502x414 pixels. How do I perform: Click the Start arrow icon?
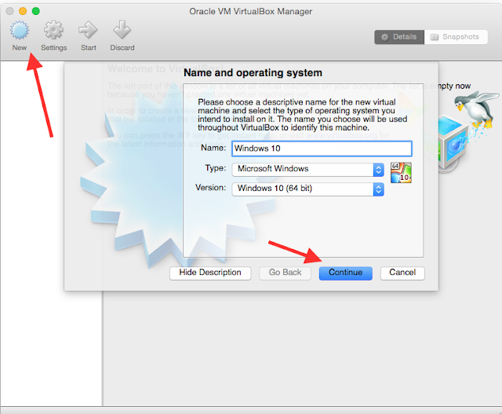(88, 30)
